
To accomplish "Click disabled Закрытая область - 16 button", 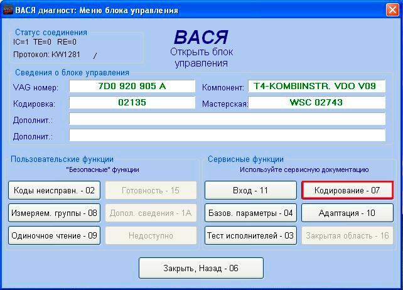I will (x=347, y=235).
